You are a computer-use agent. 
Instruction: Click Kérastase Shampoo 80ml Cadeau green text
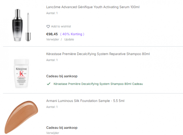pyautogui.click(x=98, y=84)
